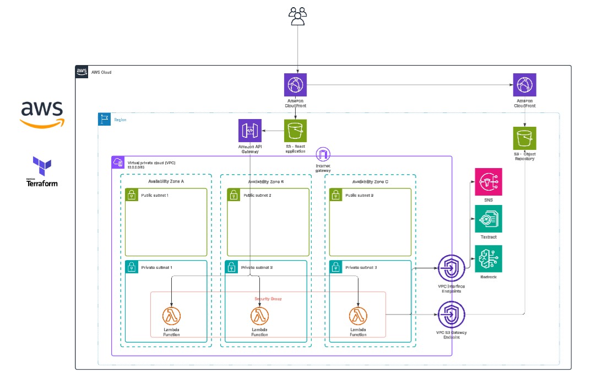The width and height of the screenshot is (602, 388).
Task: Click the 'Public subnet 1' label
Action: (x=155, y=195)
